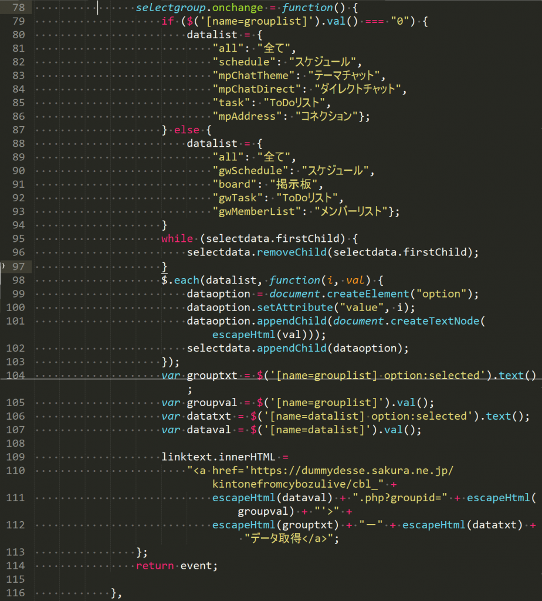Viewport: 542px width, 601px height.
Task: Click "掲示板" value on line 91
Action: pos(294,184)
